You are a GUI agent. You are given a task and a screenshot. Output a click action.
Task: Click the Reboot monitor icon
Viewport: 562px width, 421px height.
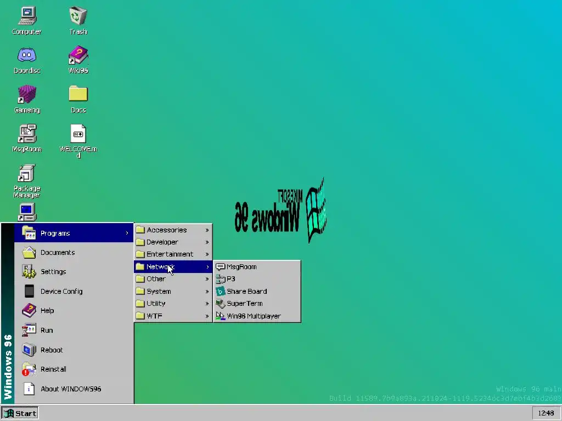pyautogui.click(x=29, y=350)
